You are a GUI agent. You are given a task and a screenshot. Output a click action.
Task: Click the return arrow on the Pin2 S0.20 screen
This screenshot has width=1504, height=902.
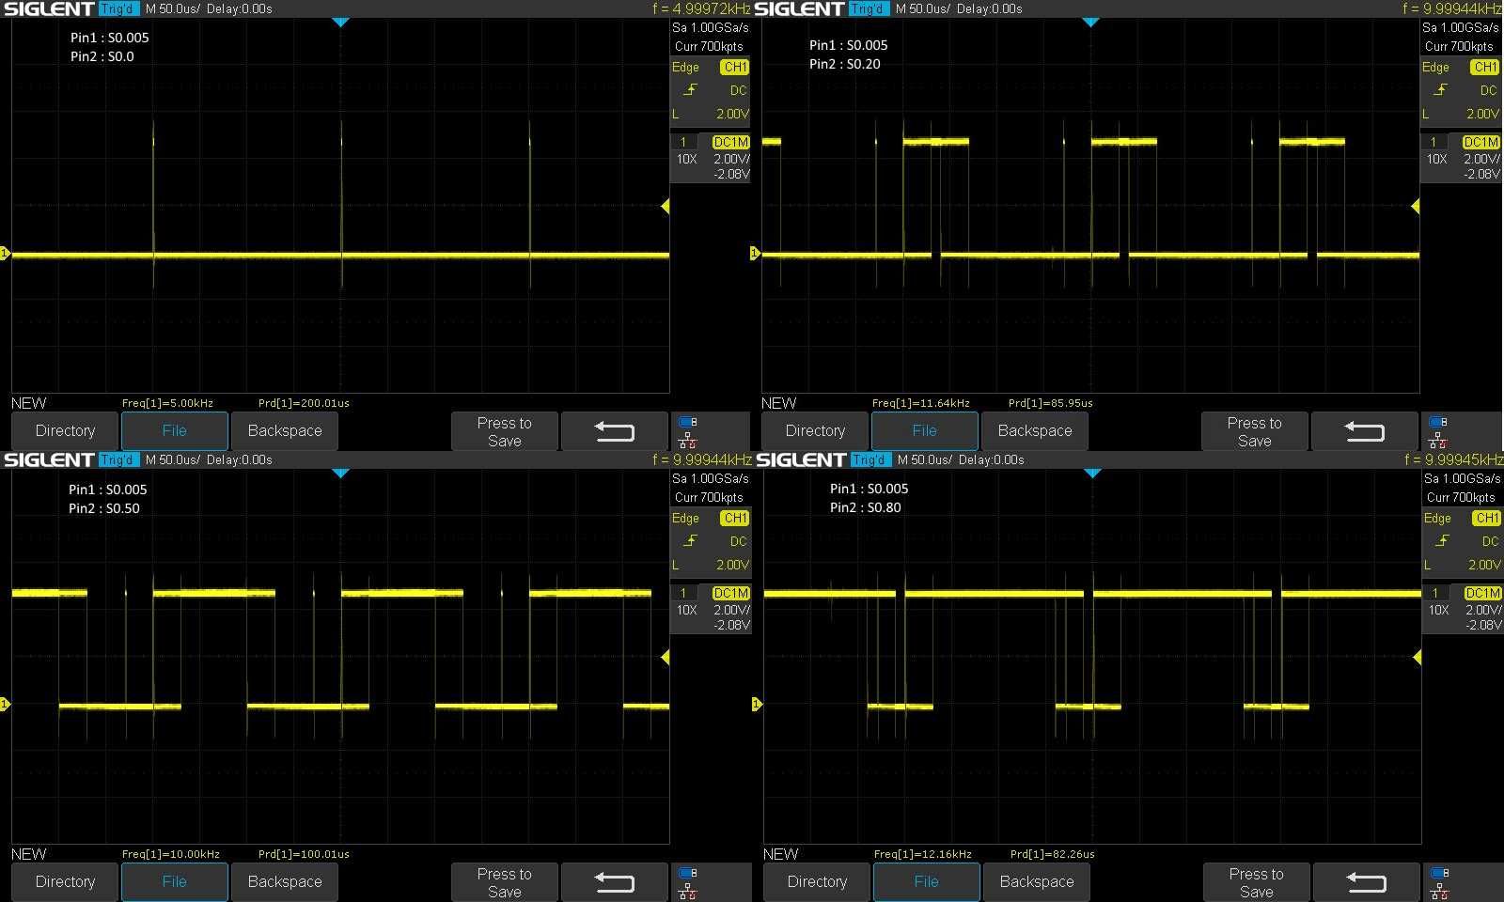[x=1365, y=431]
